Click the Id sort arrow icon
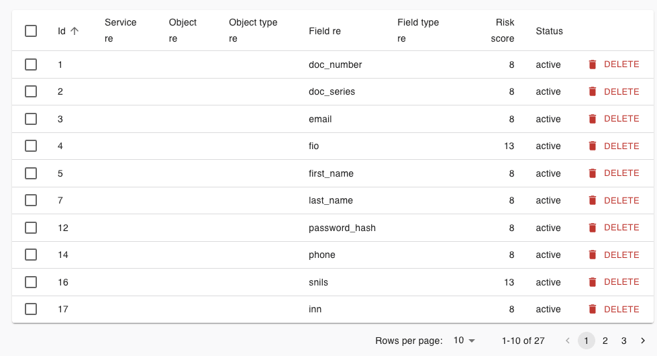 (74, 31)
